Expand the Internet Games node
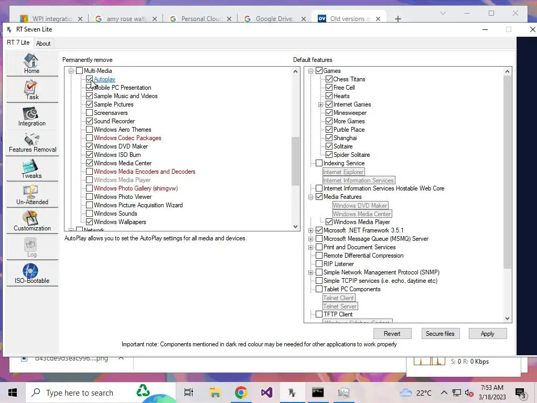Screen dimensions: 537x403 [321, 104]
